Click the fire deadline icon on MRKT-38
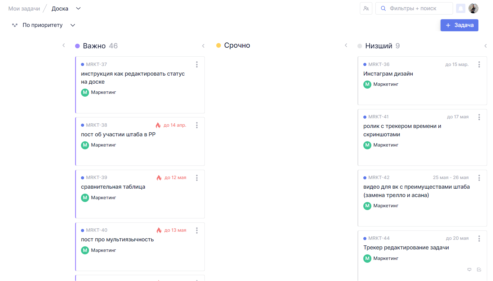The image size is (493, 281). [x=158, y=125]
